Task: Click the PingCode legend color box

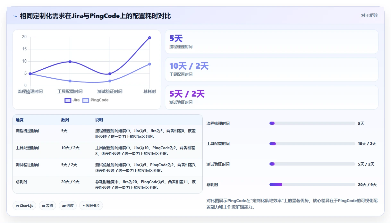Action: tap(86, 100)
